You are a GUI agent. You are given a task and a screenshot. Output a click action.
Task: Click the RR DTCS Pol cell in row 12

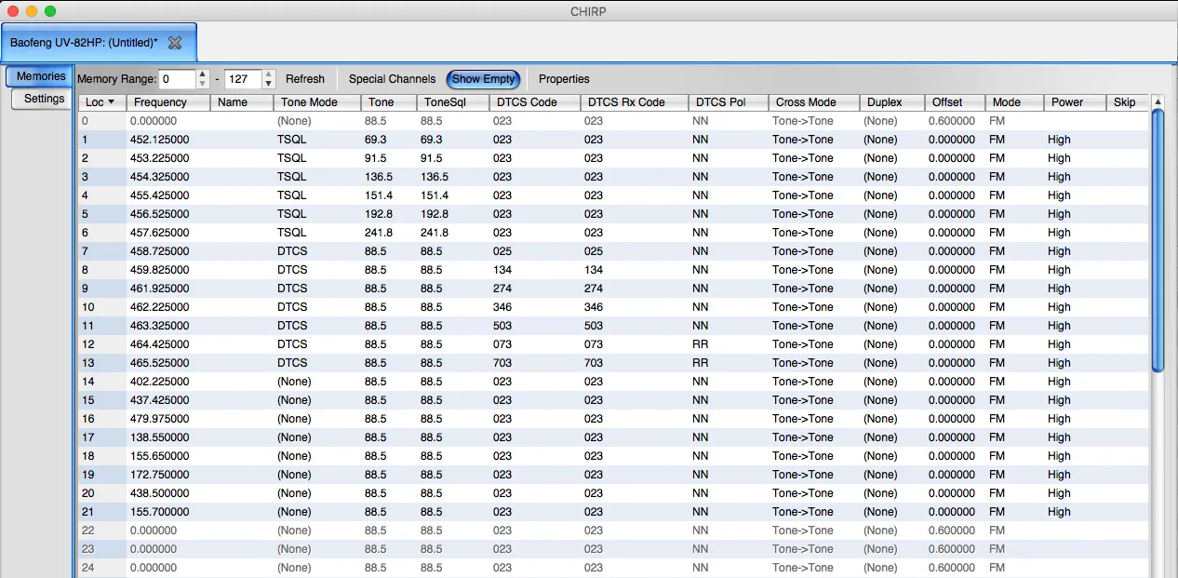(x=700, y=344)
